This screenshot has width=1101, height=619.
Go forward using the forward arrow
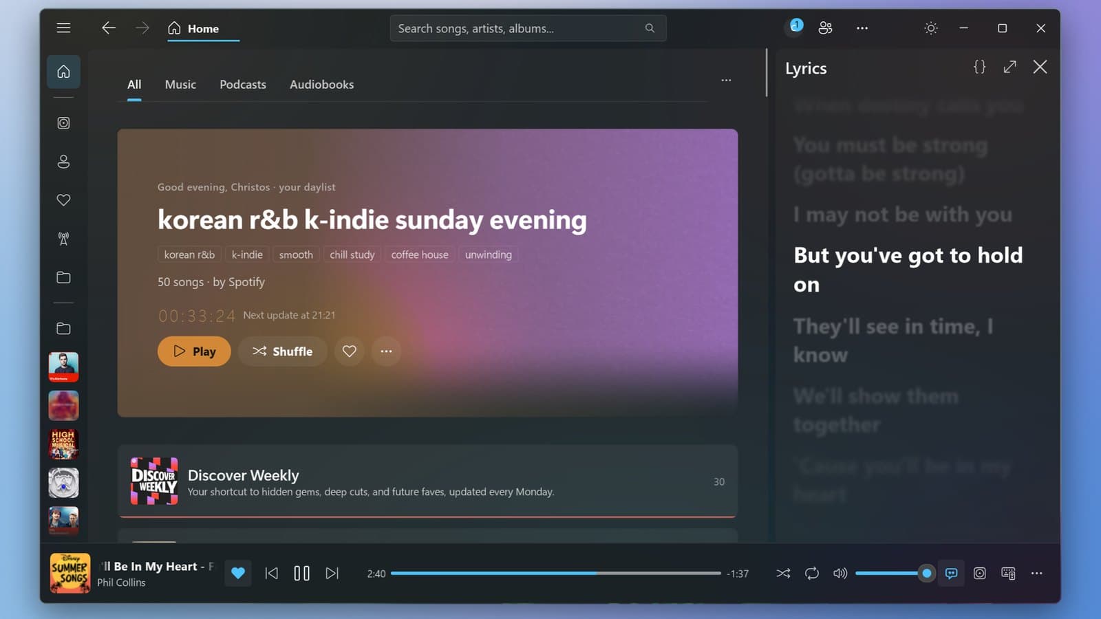(x=142, y=28)
